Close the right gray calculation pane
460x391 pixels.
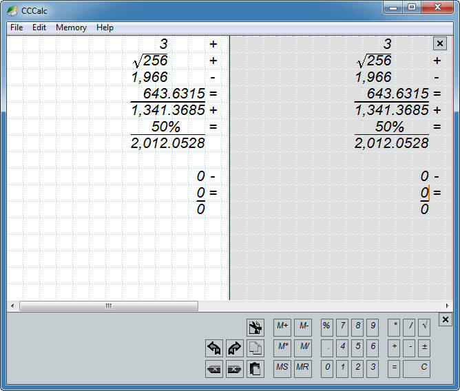440,43
